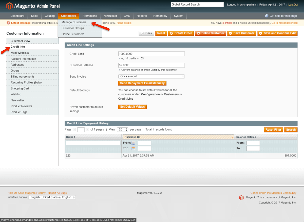Open the Purchase On To calendar picker

(x=134, y=148)
